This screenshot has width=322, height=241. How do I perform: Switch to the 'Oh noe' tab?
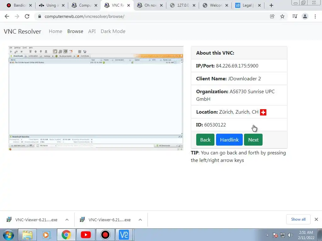(150, 5)
